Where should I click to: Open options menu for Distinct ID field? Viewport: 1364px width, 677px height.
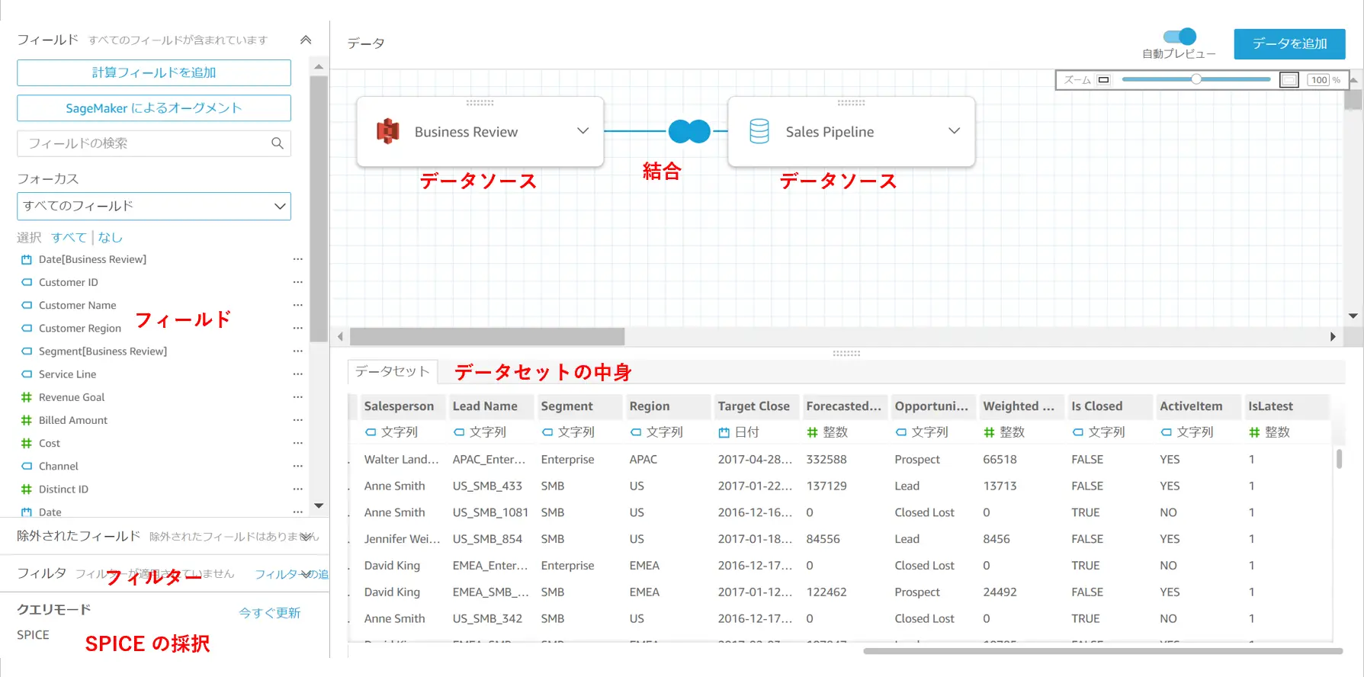[x=297, y=489]
